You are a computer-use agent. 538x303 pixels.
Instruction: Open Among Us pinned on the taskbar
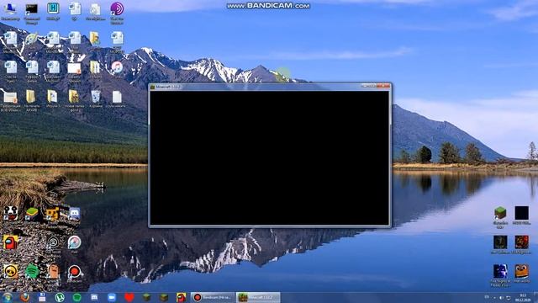182,297
